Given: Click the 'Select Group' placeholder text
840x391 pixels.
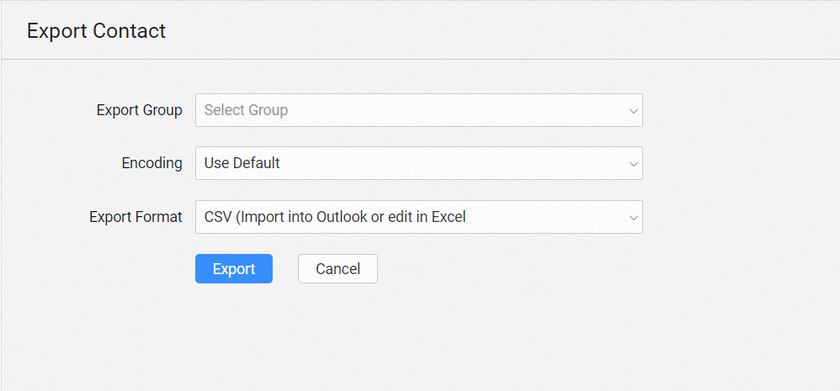Looking at the screenshot, I should coord(246,110).
